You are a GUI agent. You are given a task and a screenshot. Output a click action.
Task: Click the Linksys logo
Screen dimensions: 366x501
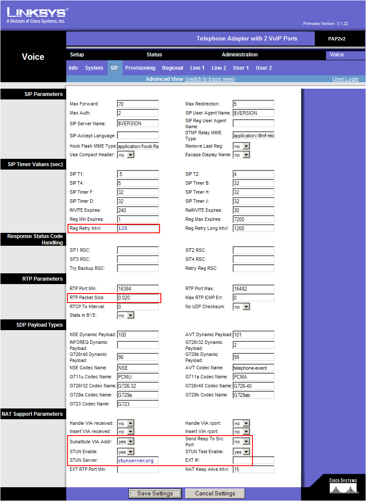click(37, 15)
